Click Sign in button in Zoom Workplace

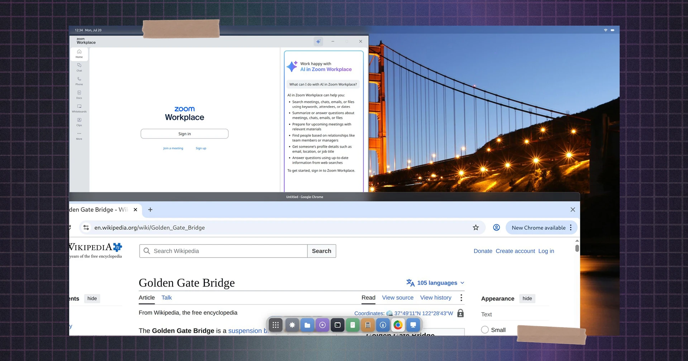click(x=185, y=134)
